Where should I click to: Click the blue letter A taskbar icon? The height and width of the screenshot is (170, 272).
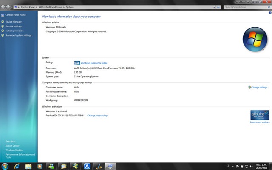click(87, 166)
